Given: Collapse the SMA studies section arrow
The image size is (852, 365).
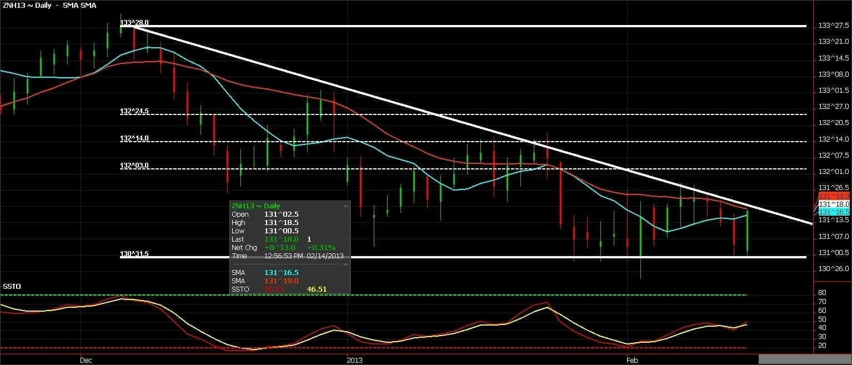Looking at the screenshot, I should 346,264.
